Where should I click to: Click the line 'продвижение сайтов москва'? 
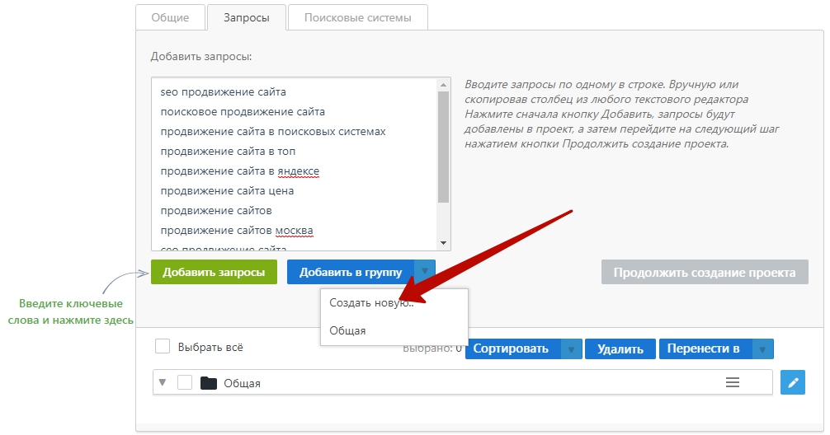[237, 231]
